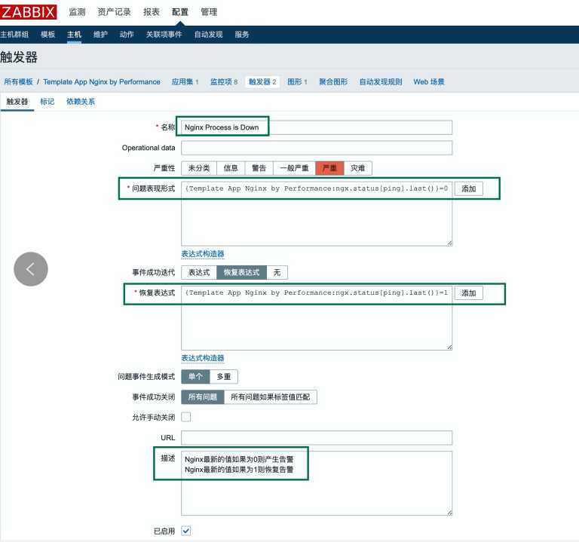Select 恢复表达式 for 事件成功迭代

[241, 272]
